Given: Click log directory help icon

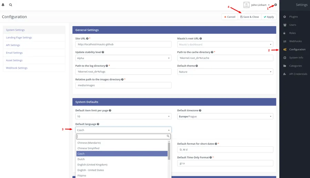Looking at the screenshot, I should [107, 66].
